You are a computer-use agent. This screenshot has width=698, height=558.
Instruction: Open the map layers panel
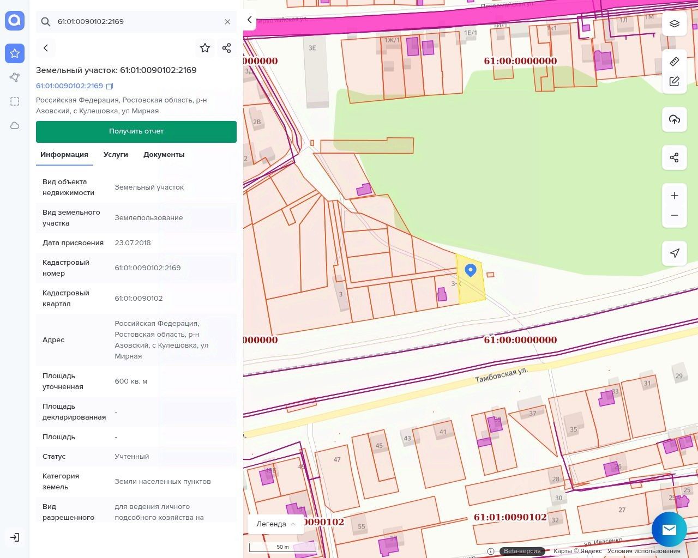[675, 24]
